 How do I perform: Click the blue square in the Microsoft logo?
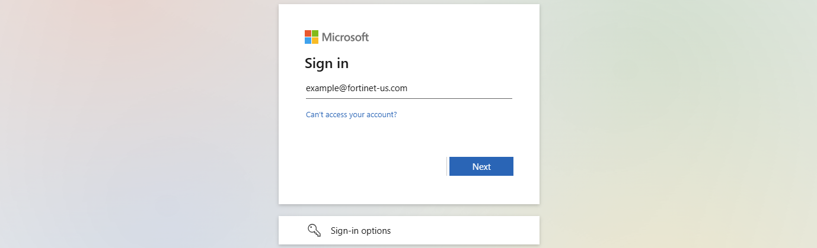pyautogui.click(x=308, y=41)
